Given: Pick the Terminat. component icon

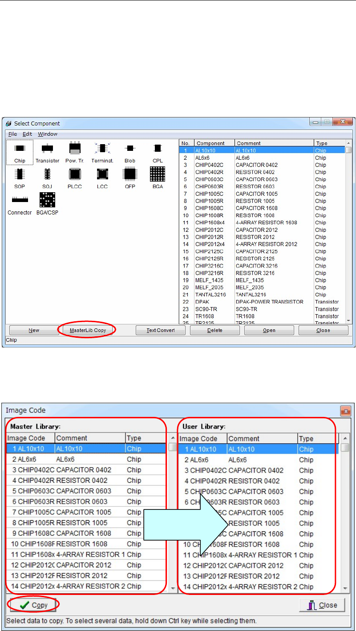Looking at the screenshot, I should click(102, 152).
